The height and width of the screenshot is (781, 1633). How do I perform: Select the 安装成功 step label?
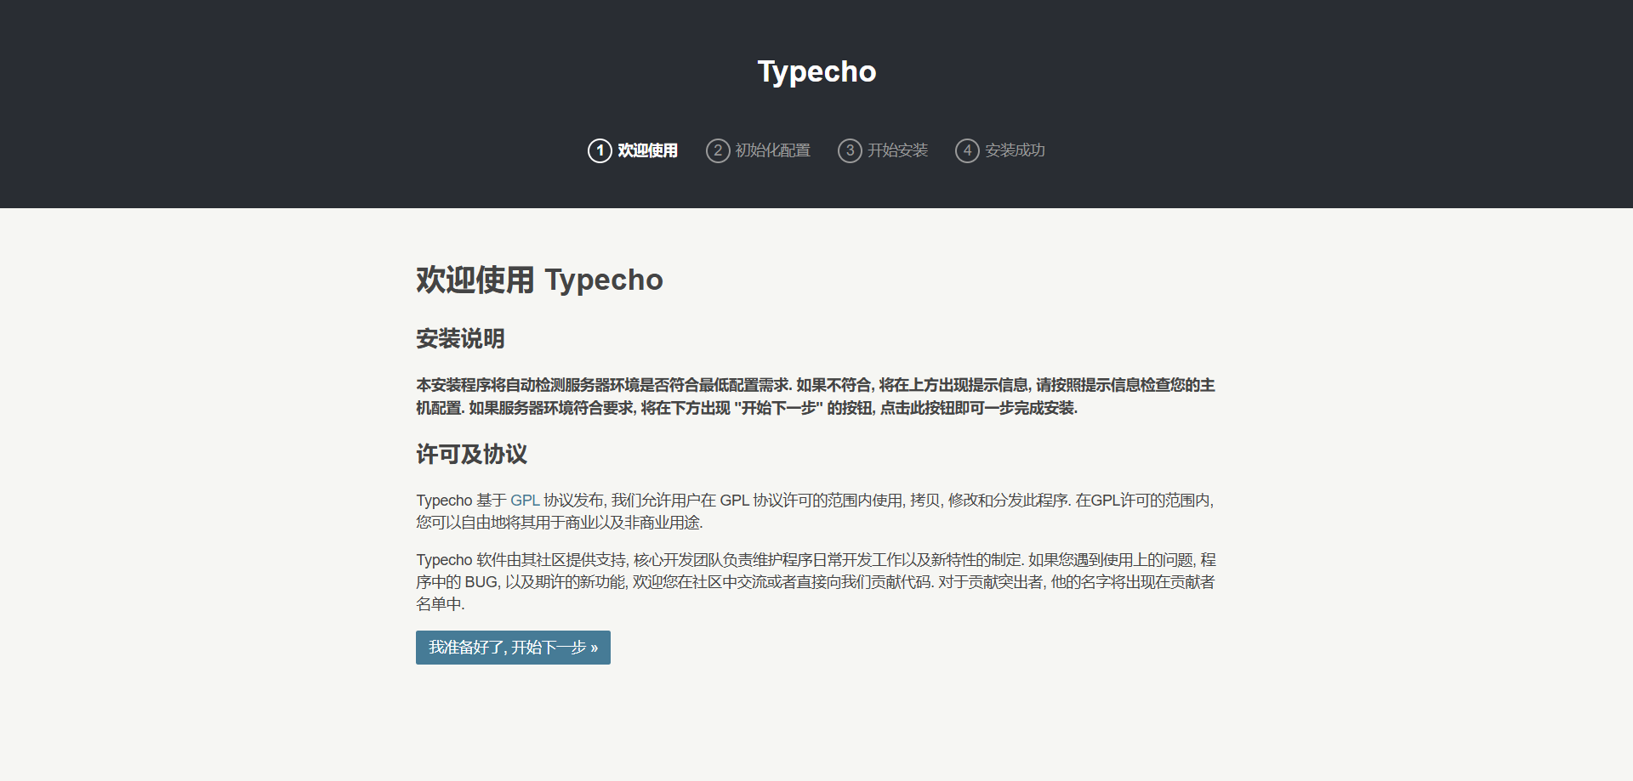tap(1015, 150)
